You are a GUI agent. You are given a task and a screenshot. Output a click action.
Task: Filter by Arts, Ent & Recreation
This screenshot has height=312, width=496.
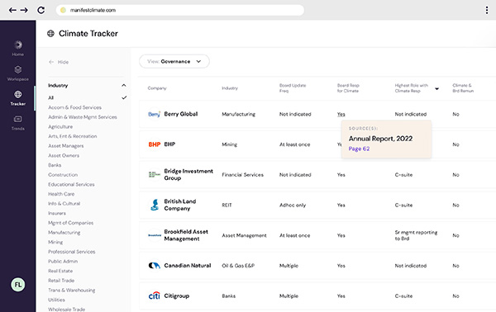[x=73, y=136]
